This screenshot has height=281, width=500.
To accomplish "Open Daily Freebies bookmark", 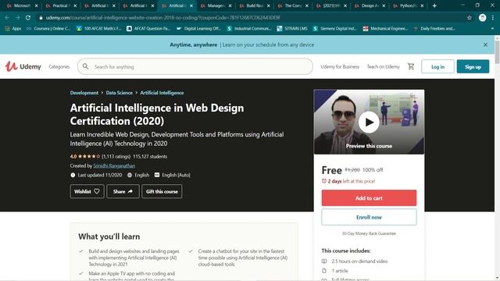I will click(434, 29).
